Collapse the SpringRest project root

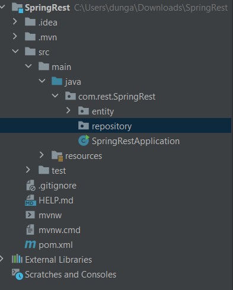pos(2,7)
